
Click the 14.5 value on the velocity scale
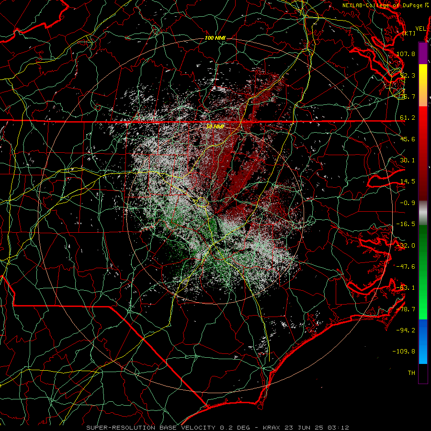408,181
